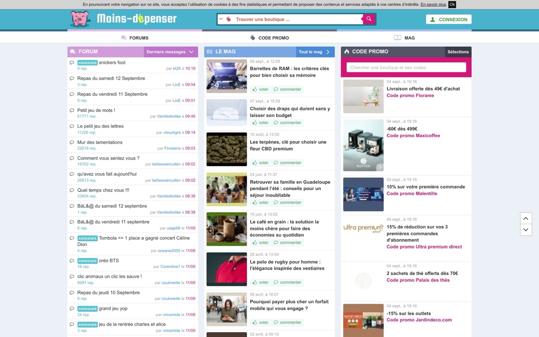Dismiss the cookie banner with Ok
539x337 pixels.
(x=452, y=4)
